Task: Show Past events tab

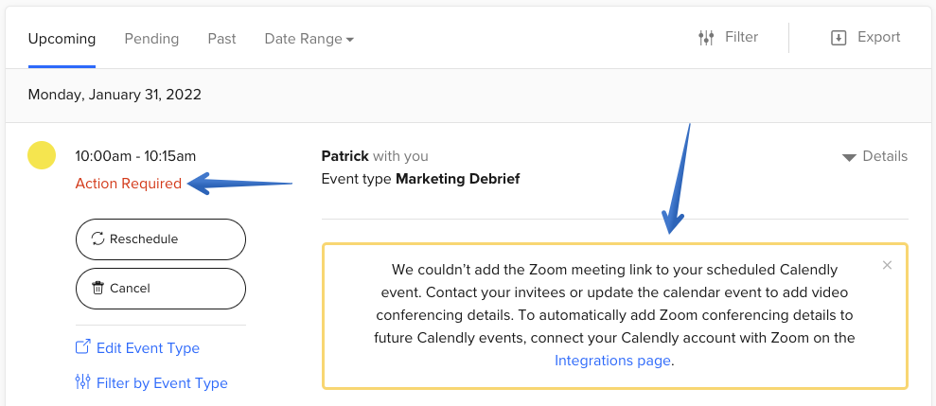Action: 222,39
